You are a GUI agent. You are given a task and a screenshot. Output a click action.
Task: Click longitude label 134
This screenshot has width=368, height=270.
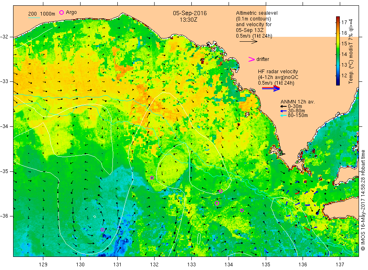click(229, 265)
